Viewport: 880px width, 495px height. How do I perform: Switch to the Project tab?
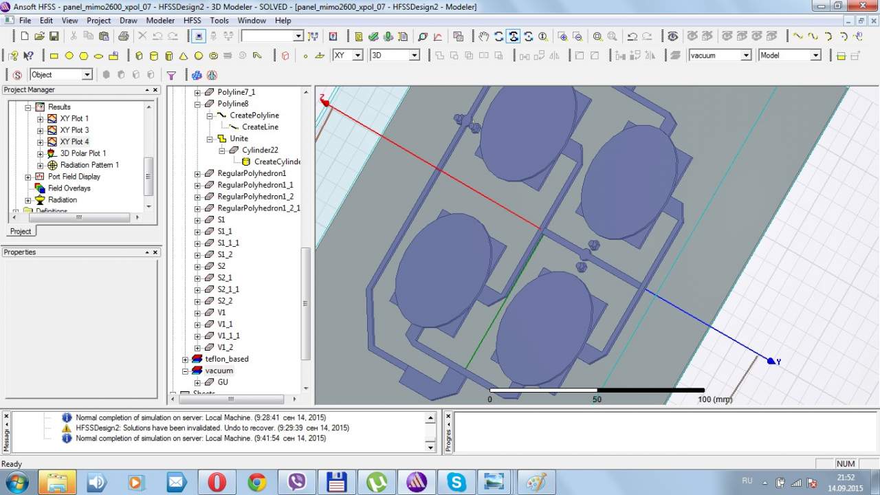[x=21, y=231]
